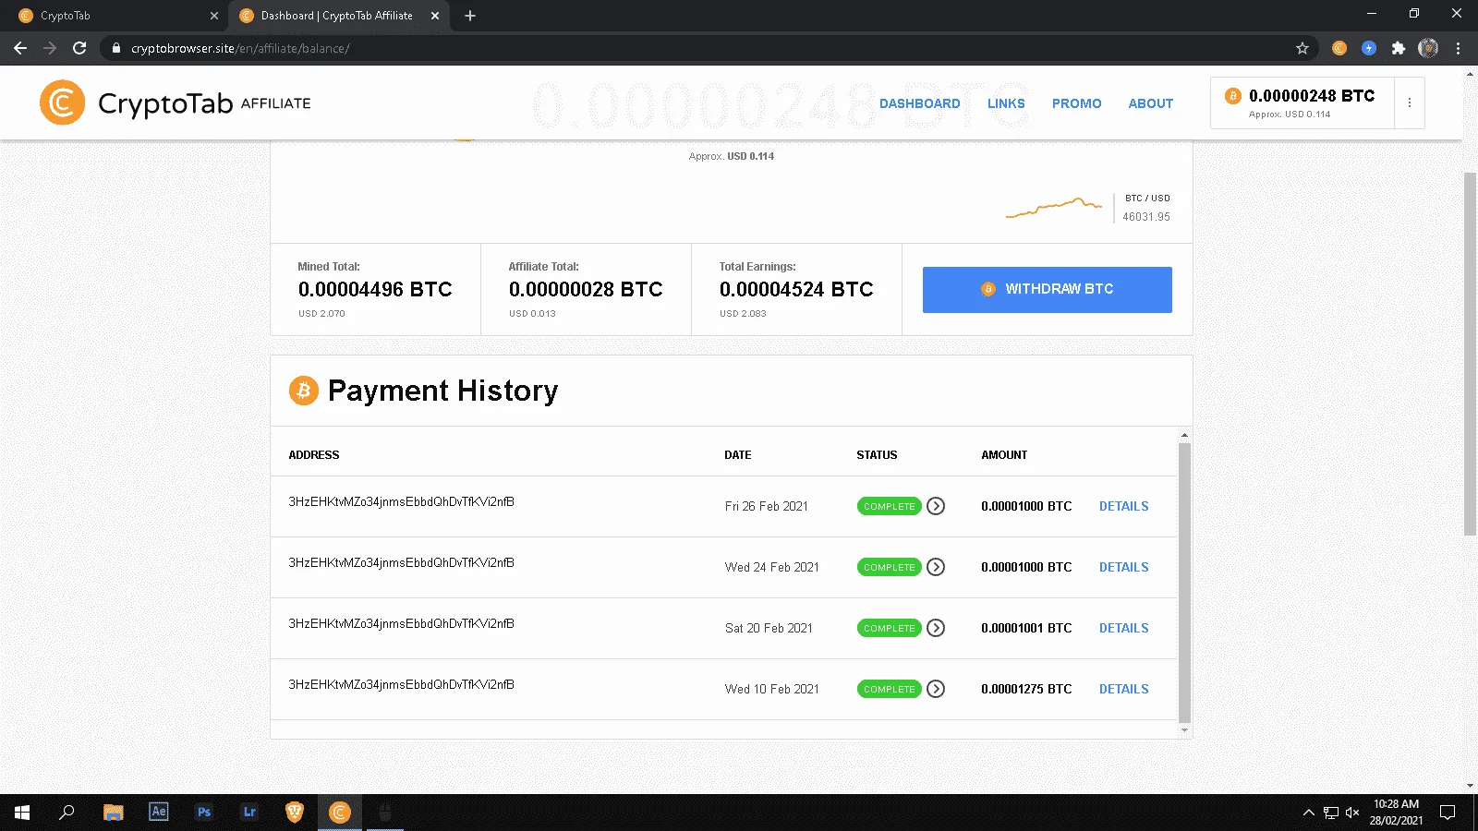Select the Dashboard CryptoTab Affiliate tab

338,16
